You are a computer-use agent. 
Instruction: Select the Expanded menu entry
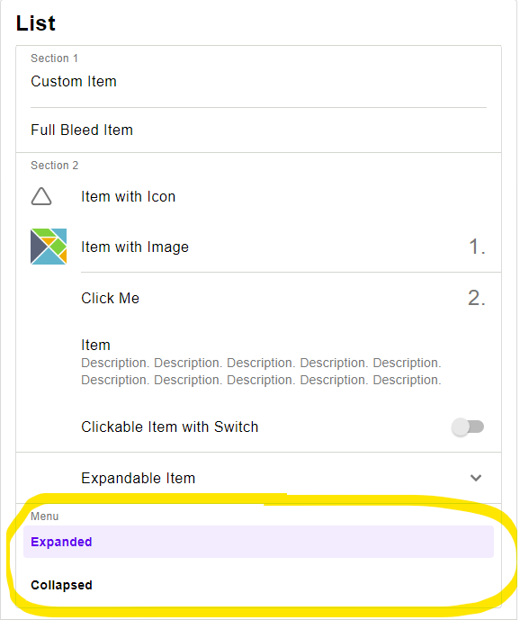pos(258,542)
